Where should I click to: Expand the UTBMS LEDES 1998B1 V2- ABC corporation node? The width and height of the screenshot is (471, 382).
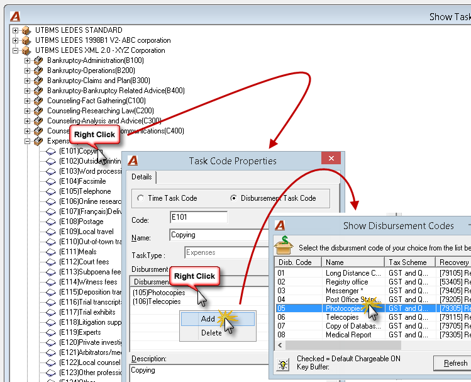(x=15, y=40)
